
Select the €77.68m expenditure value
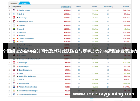click(x=67, y=14)
